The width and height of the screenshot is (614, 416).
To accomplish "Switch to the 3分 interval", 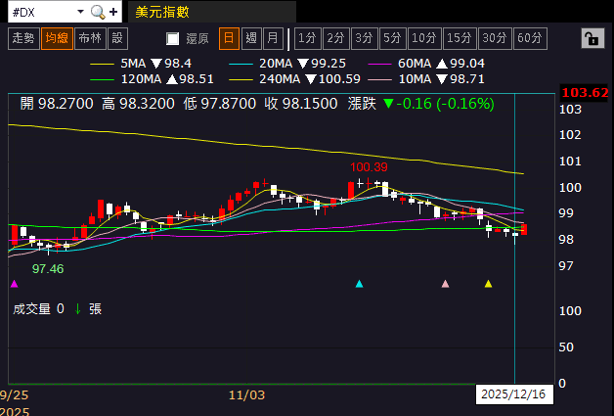I will [x=364, y=38].
